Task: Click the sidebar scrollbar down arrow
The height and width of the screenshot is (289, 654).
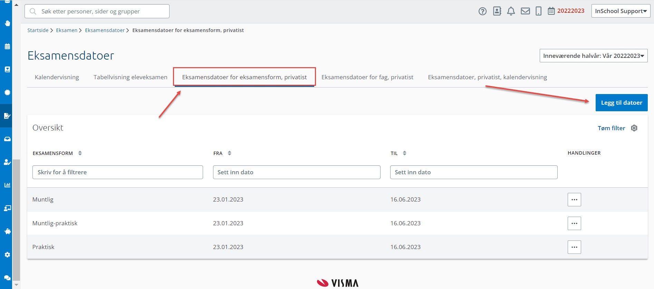Action: pos(16,285)
